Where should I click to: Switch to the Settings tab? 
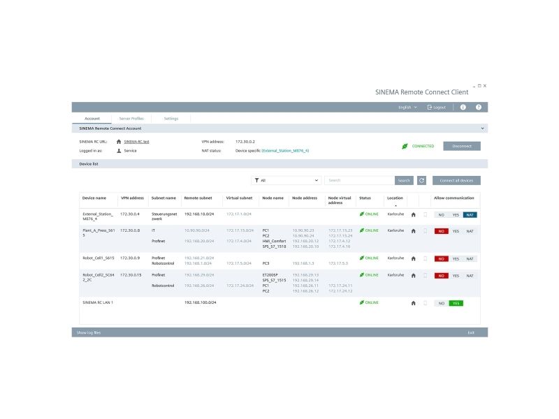[x=171, y=119]
